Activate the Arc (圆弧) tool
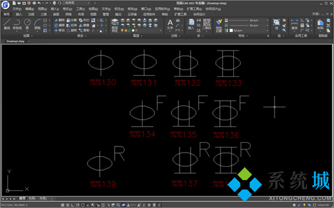334x208 pixels. tap(37, 25)
